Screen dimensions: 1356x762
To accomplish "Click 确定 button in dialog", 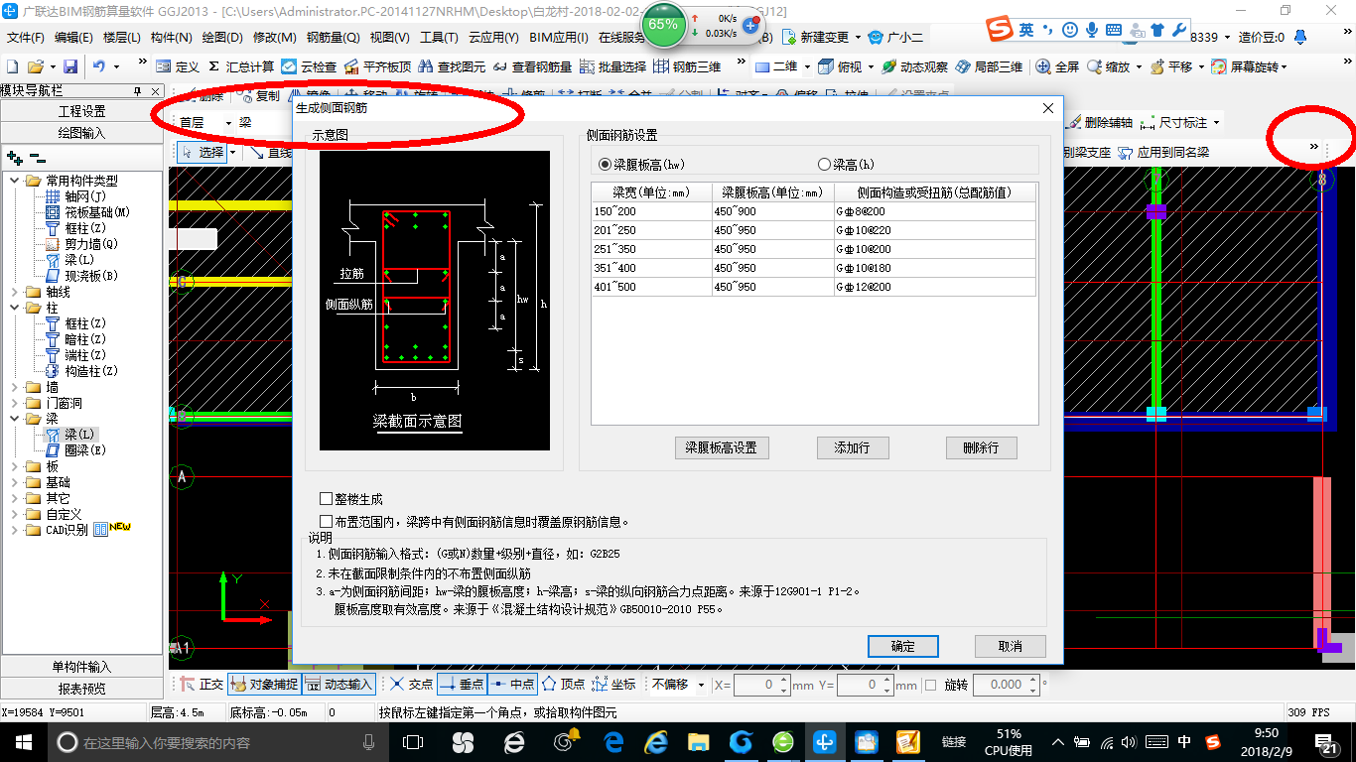I will click(x=903, y=646).
